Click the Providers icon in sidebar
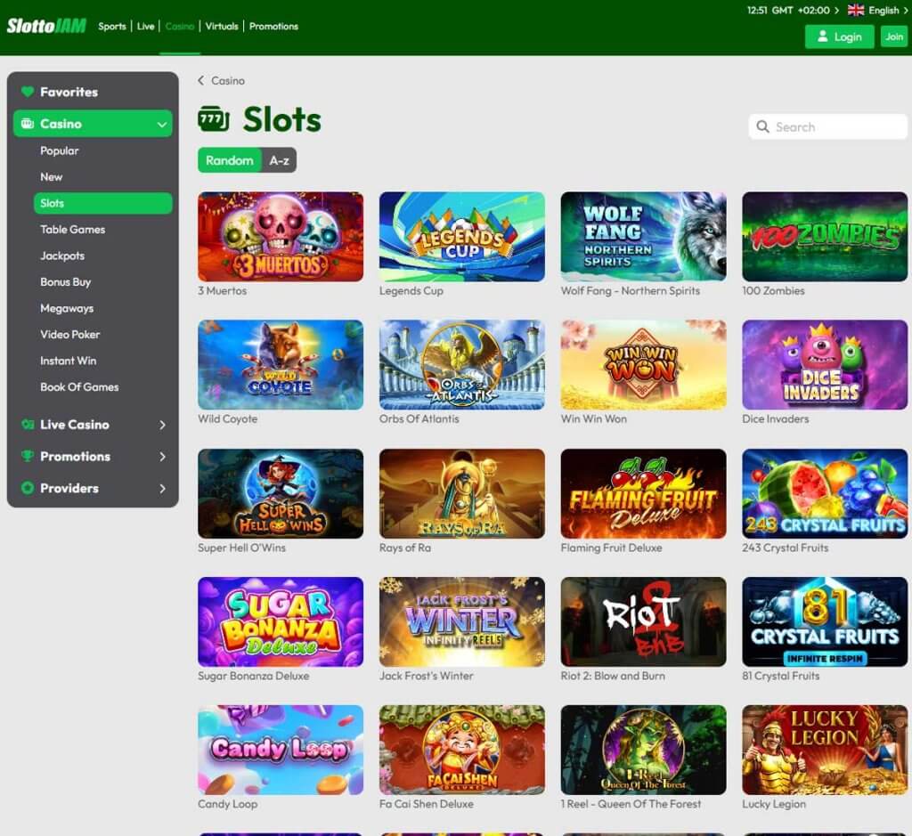 28,488
